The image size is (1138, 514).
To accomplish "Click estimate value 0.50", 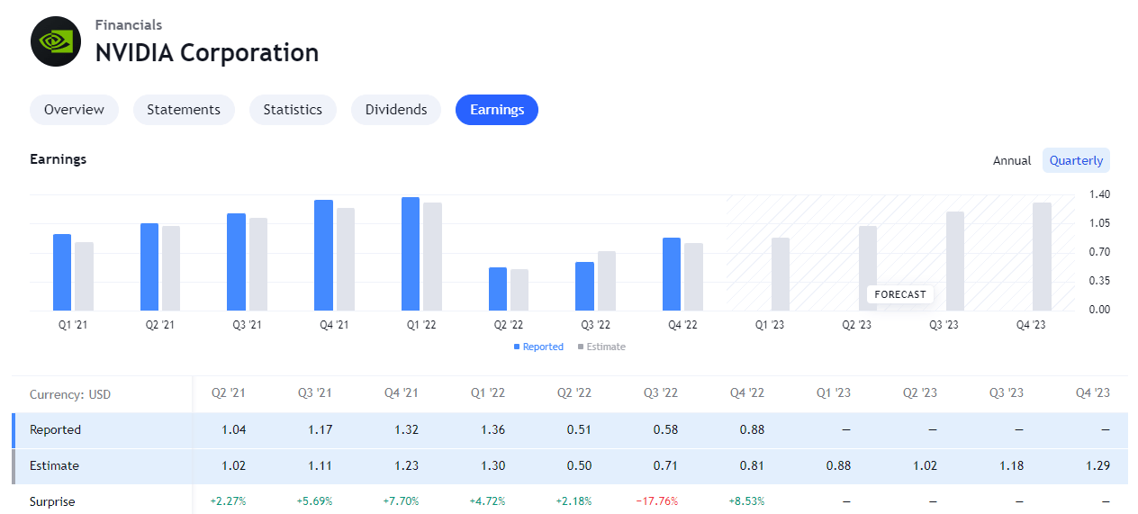I will tap(579, 465).
